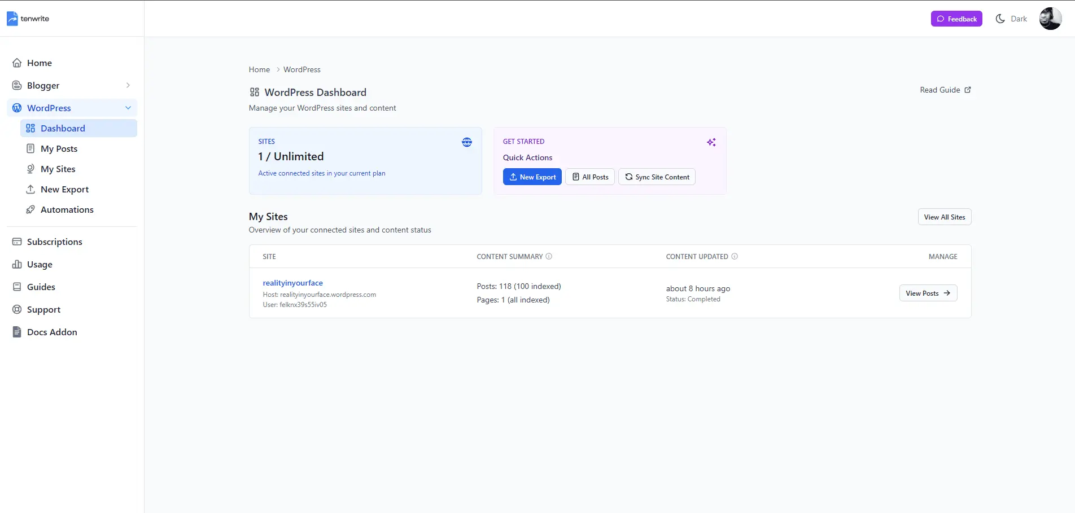1075x513 pixels.
Task: Open the realityinyourface site link
Action: pos(292,283)
